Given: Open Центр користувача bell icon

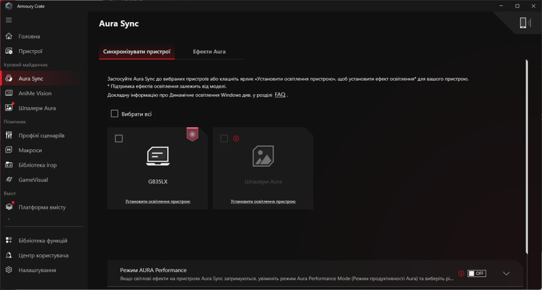Looking at the screenshot, I should pyautogui.click(x=9, y=255).
